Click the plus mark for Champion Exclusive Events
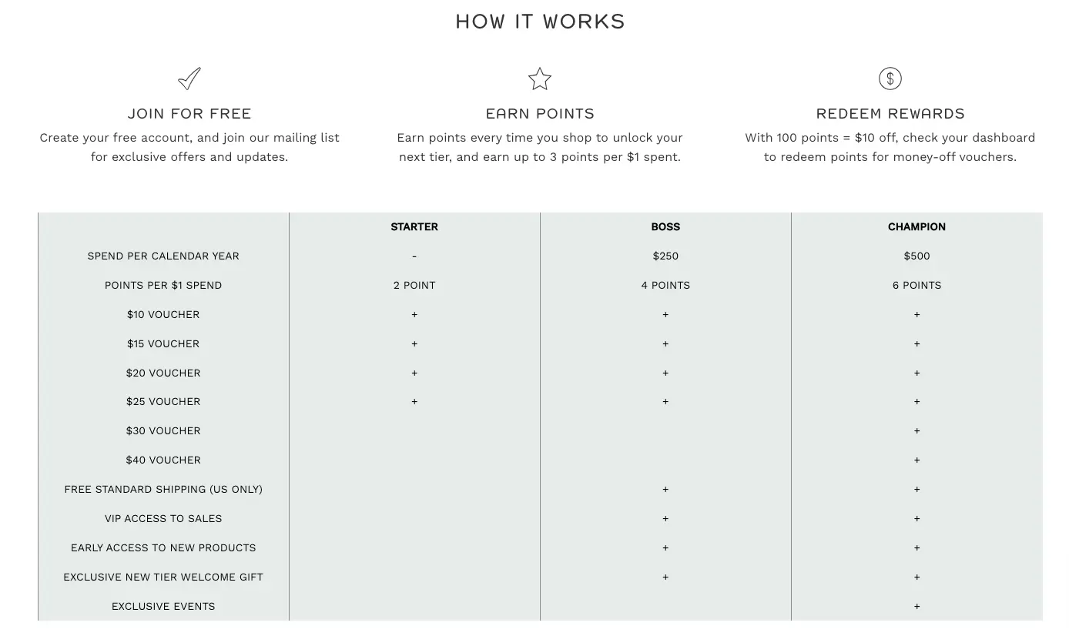1069x636 pixels. pyautogui.click(x=917, y=606)
